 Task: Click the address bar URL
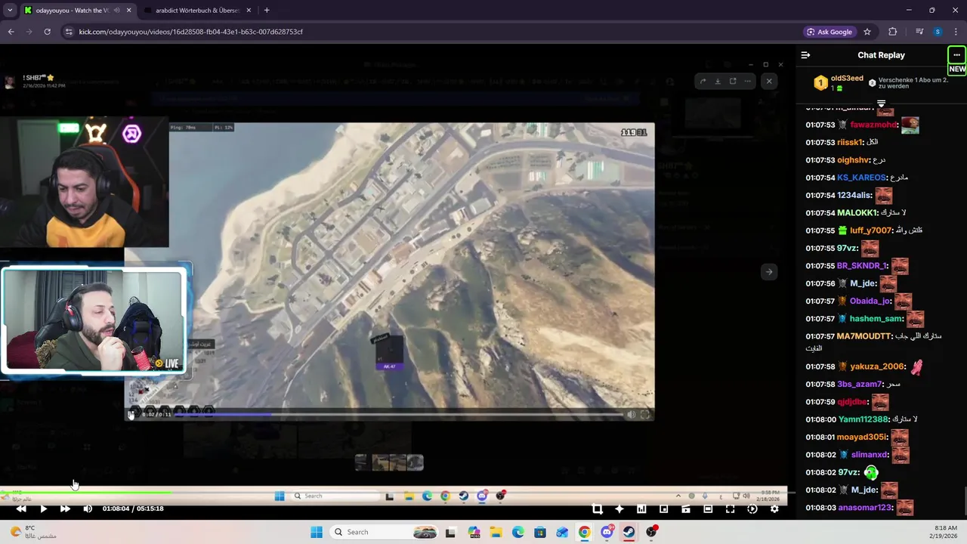[191, 32]
